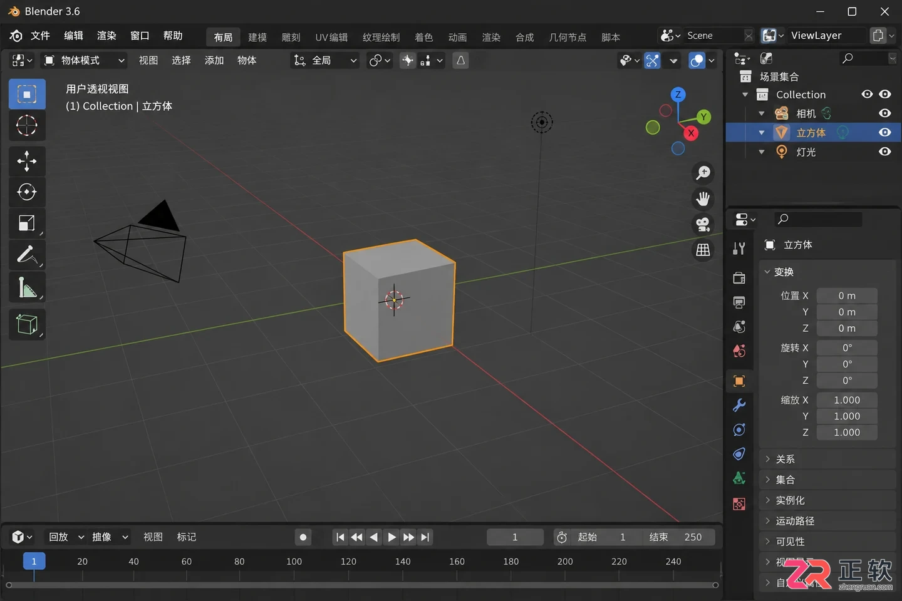Switch to the UV编辑 workspace tab
This screenshot has height=601, width=902.
[x=331, y=38]
